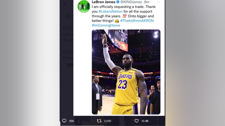Click the retweet arrows icon
The height and width of the screenshot is (126, 225).
coord(99,121)
